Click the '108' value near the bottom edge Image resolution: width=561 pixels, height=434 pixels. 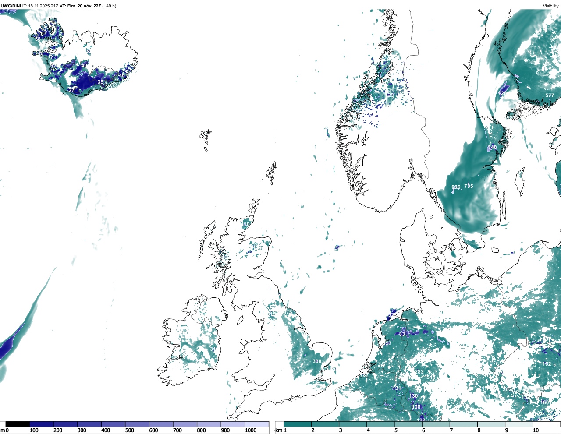(x=416, y=407)
